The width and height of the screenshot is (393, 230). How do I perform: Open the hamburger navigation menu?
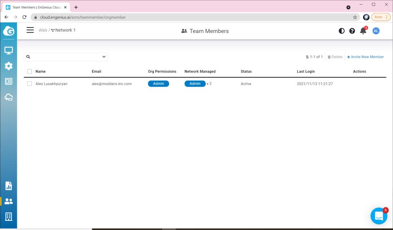[30, 30]
